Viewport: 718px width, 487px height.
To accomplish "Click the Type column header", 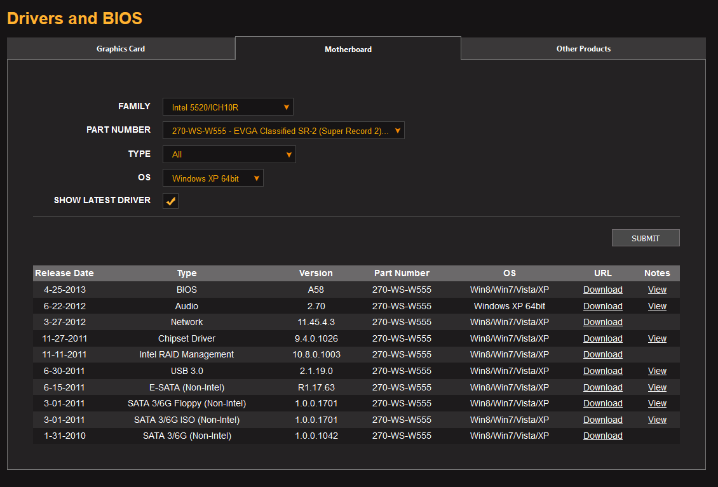I will [x=187, y=273].
